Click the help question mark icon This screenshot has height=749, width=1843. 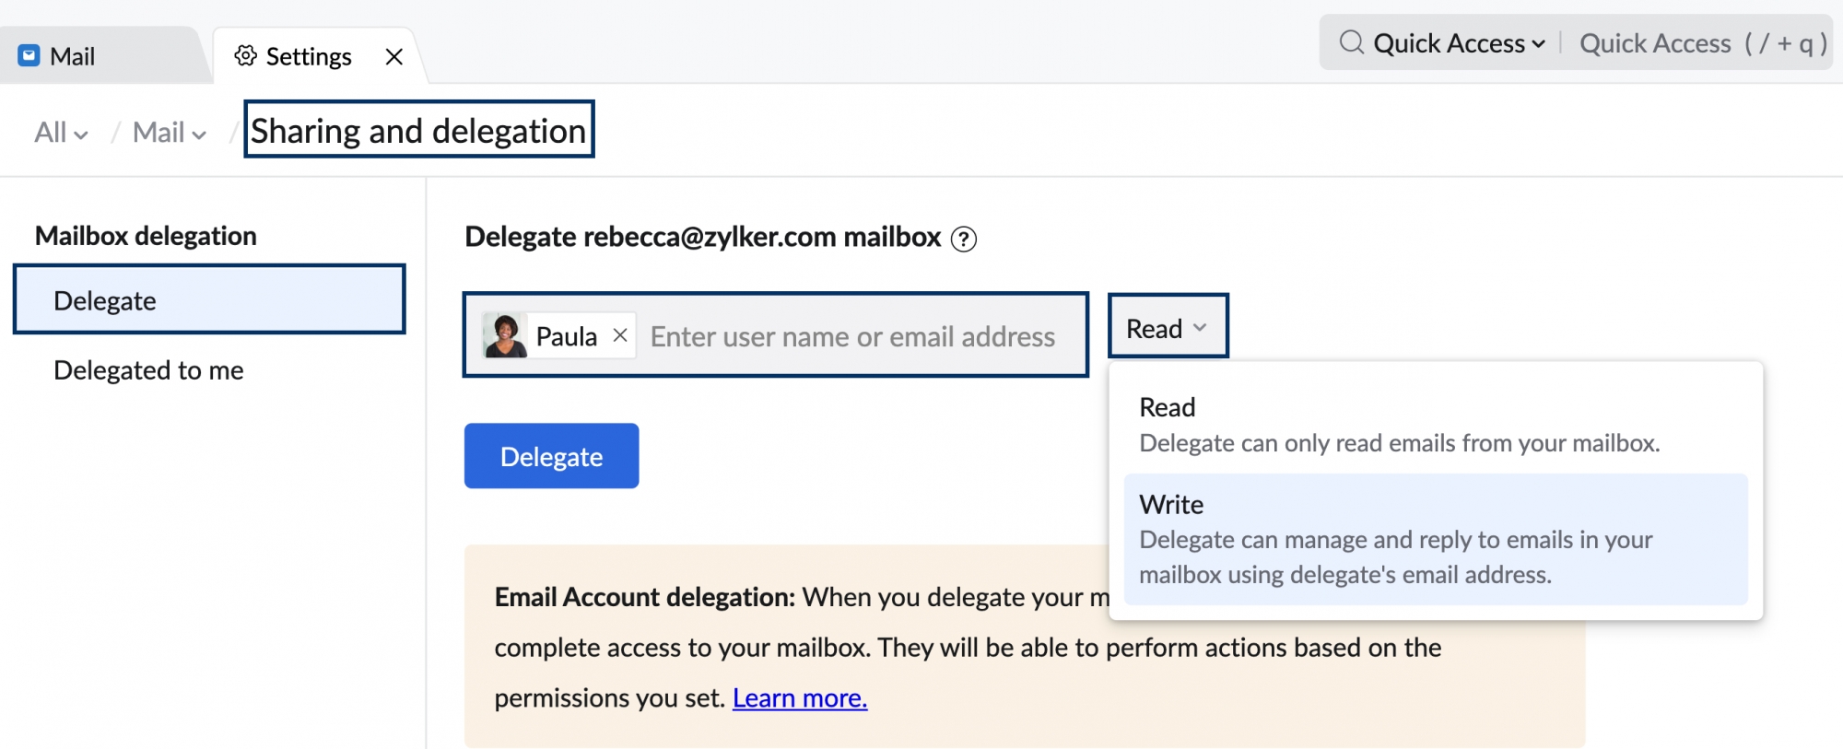point(963,240)
